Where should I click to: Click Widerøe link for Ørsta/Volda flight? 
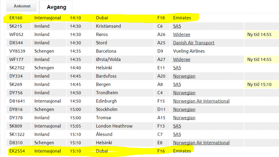point(182,59)
